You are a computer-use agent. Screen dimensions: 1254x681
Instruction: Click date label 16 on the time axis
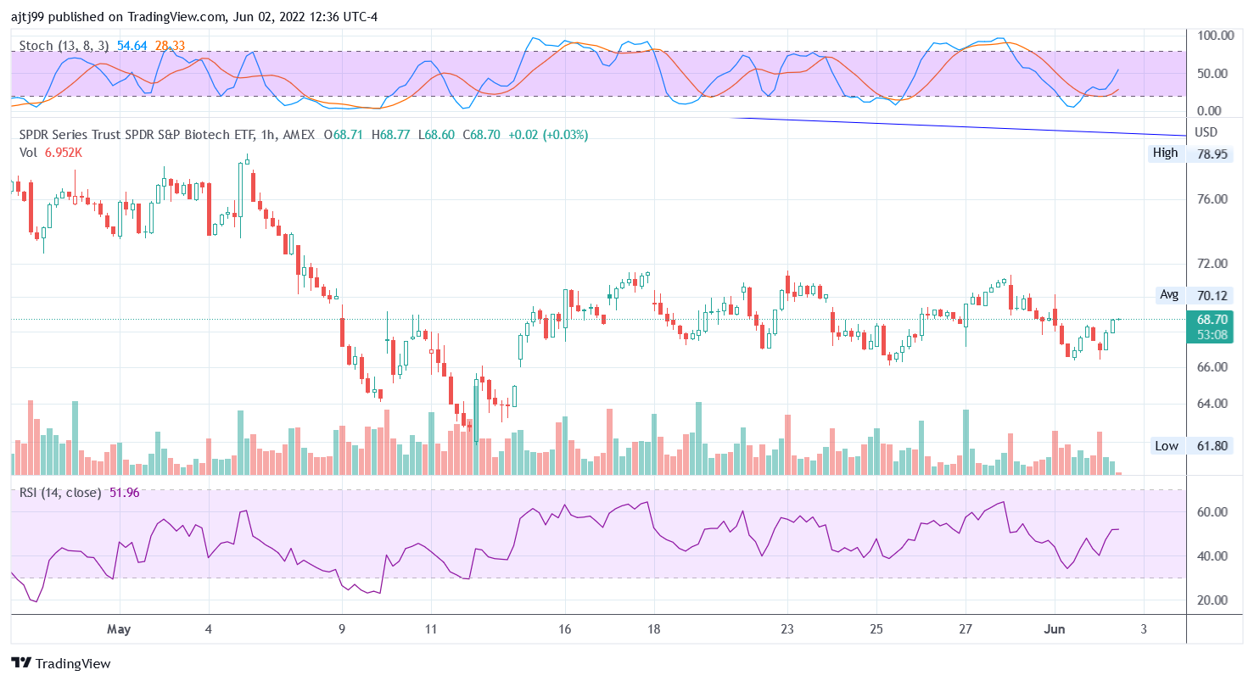click(x=564, y=629)
